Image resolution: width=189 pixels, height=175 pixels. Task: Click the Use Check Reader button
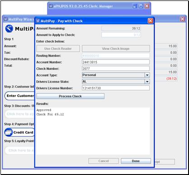[x=58, y=49]
